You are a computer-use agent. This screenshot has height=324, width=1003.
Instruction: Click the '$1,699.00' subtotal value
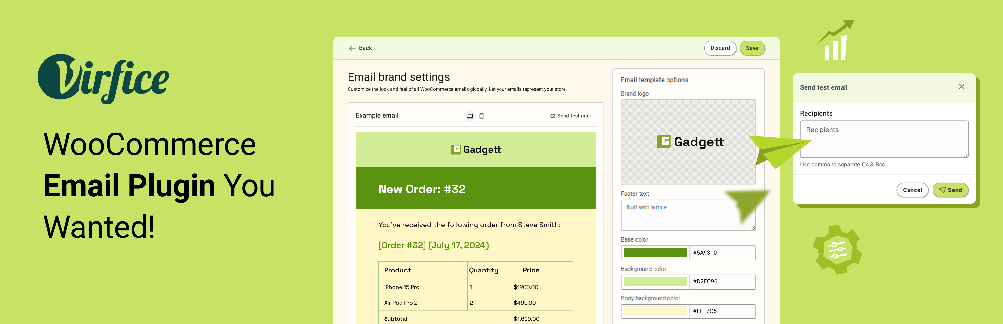(526, 319)
